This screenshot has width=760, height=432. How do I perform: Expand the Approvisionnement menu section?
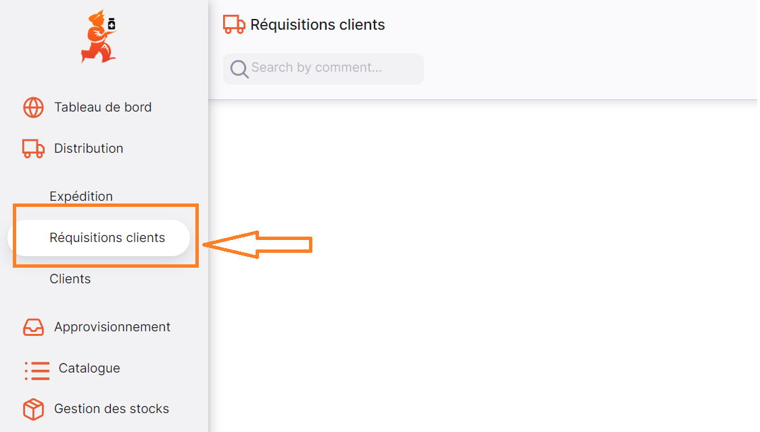[112, 327]
